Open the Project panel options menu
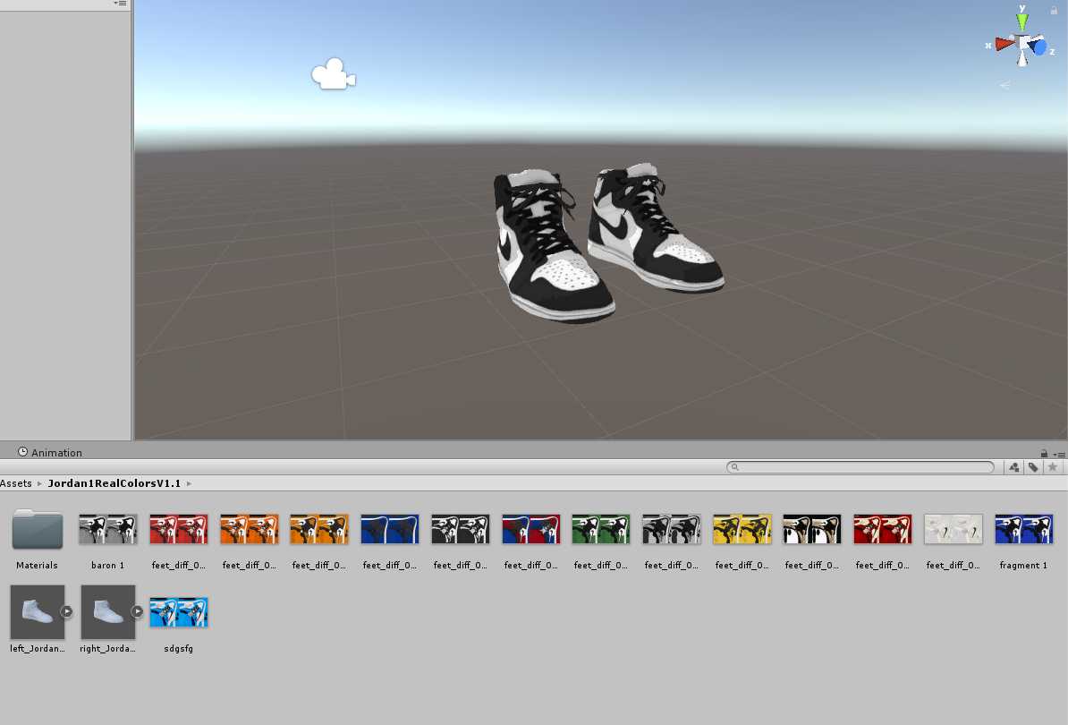This screenshot has width=1068, height=725. click(1059, 454)
